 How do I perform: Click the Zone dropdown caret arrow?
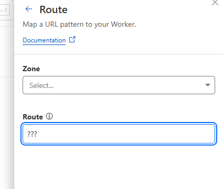click(x=208, y=85)
